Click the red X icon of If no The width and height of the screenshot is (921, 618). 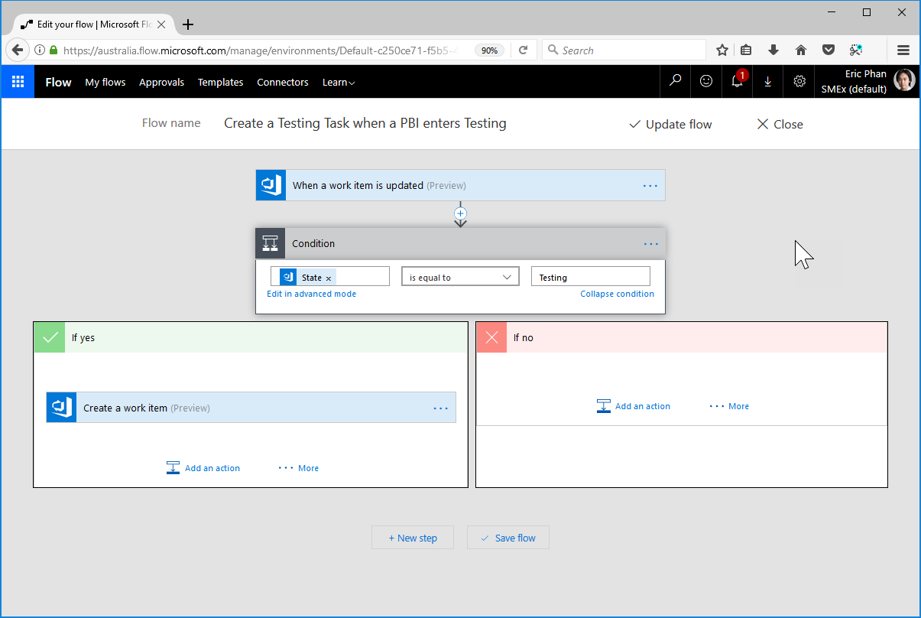[491, 337]
